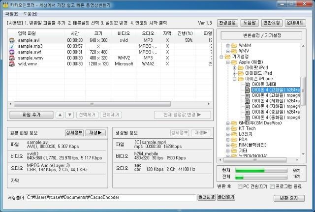Click the 기타 folder icon
The image size is (315, 212).
pyautogui.click(x=234, y=151)
